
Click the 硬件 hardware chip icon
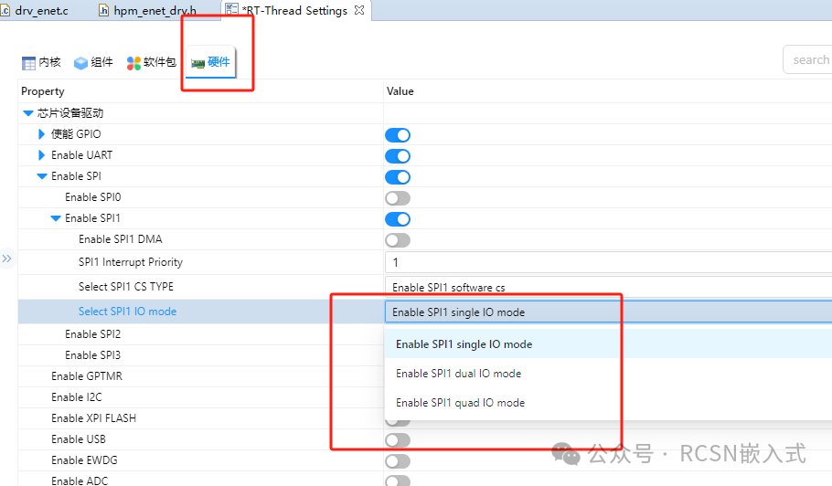(197, 63)
